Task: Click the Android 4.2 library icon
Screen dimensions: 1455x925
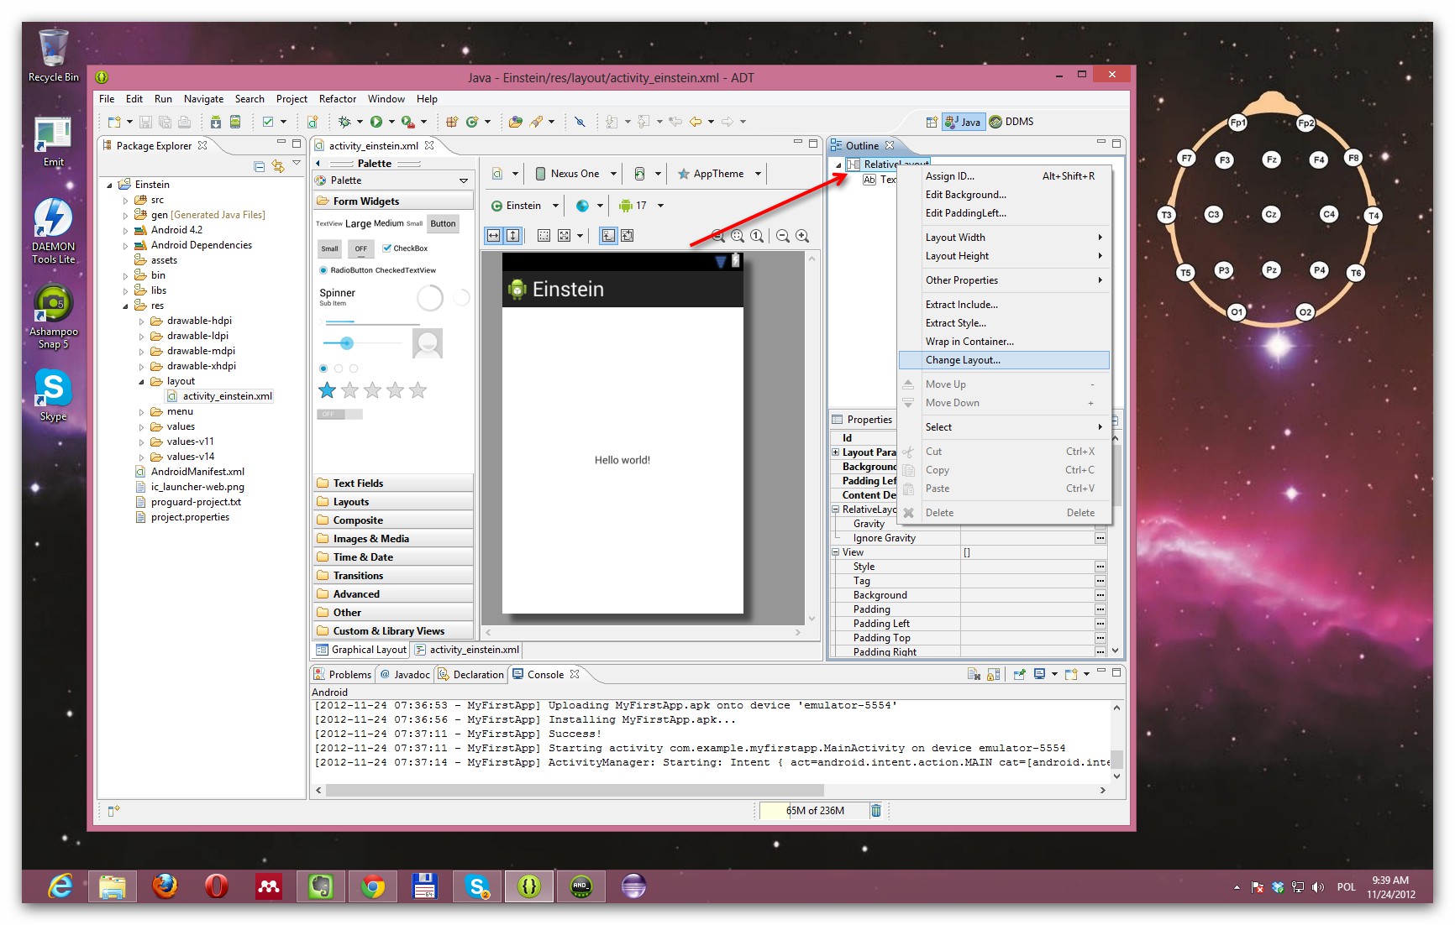Action: pos(140,230)
